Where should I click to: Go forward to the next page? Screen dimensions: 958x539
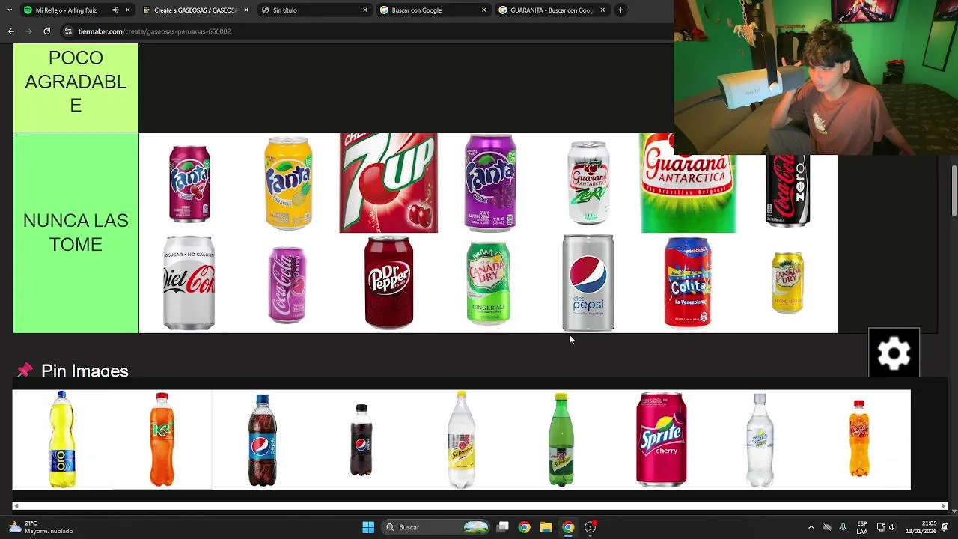pos(29,31)
